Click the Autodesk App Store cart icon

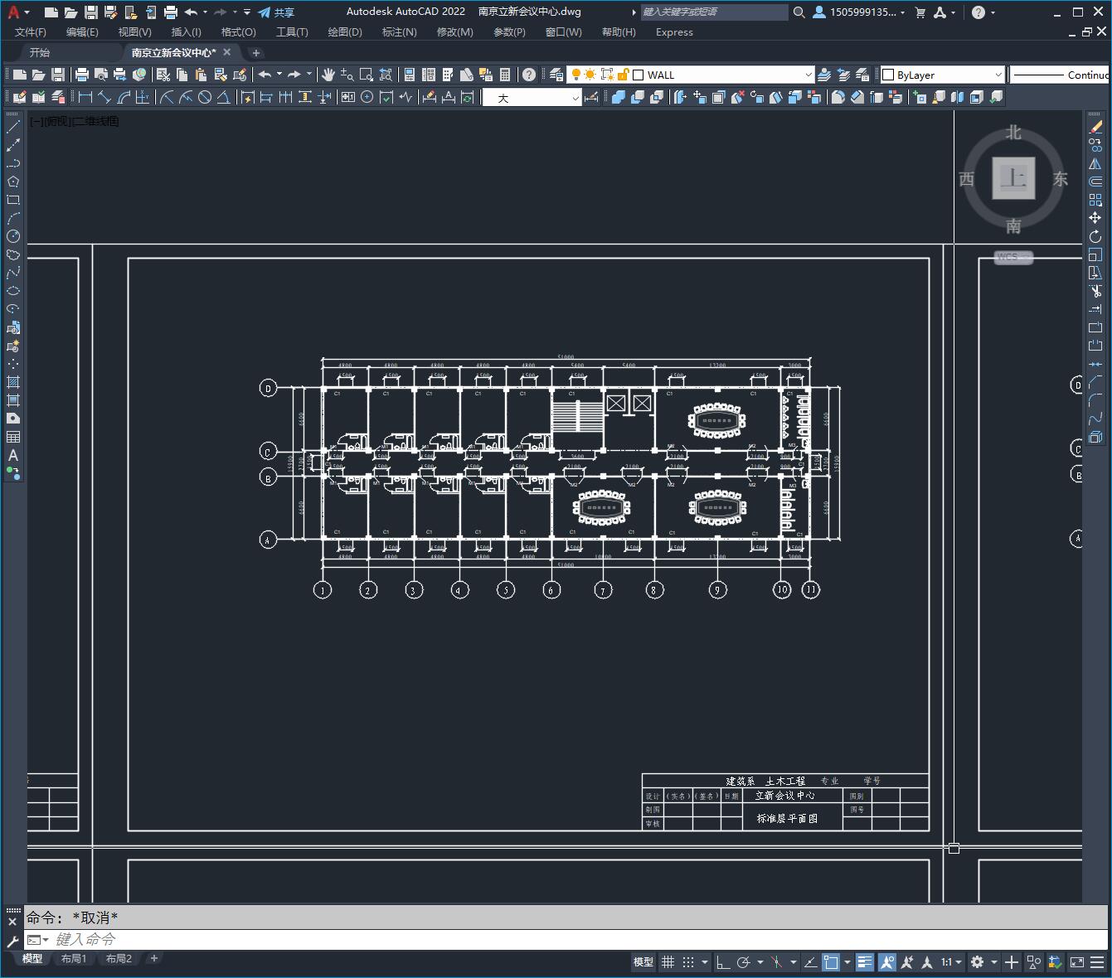pyautogui.click(x=920, y=12)
